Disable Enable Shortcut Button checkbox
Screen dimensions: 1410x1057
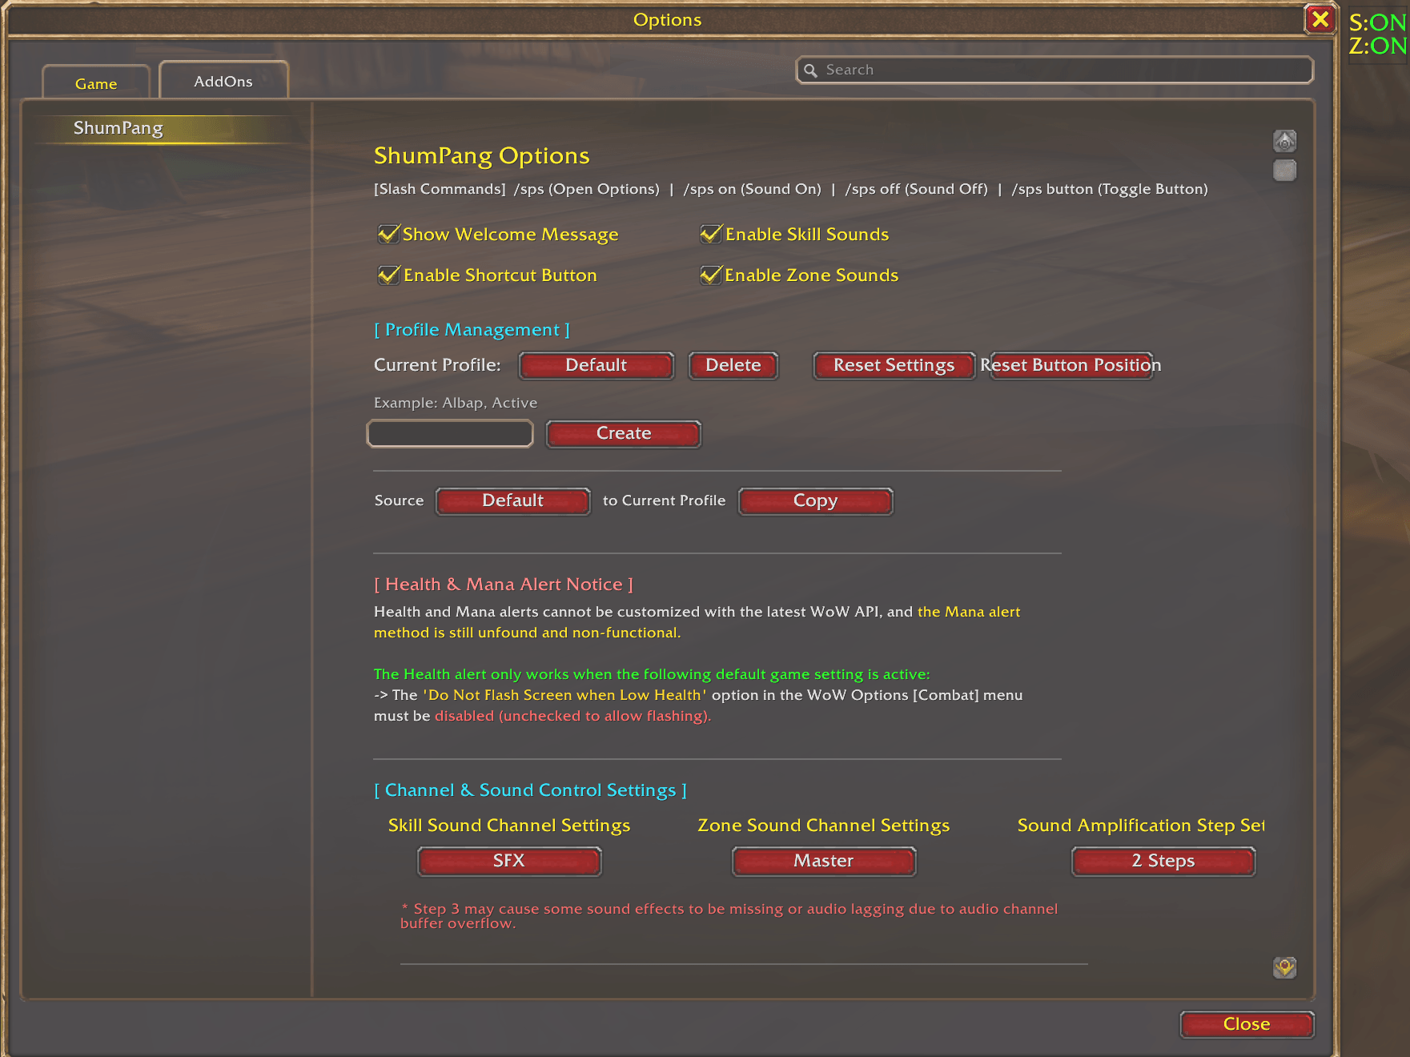click(x=389, y=275)
